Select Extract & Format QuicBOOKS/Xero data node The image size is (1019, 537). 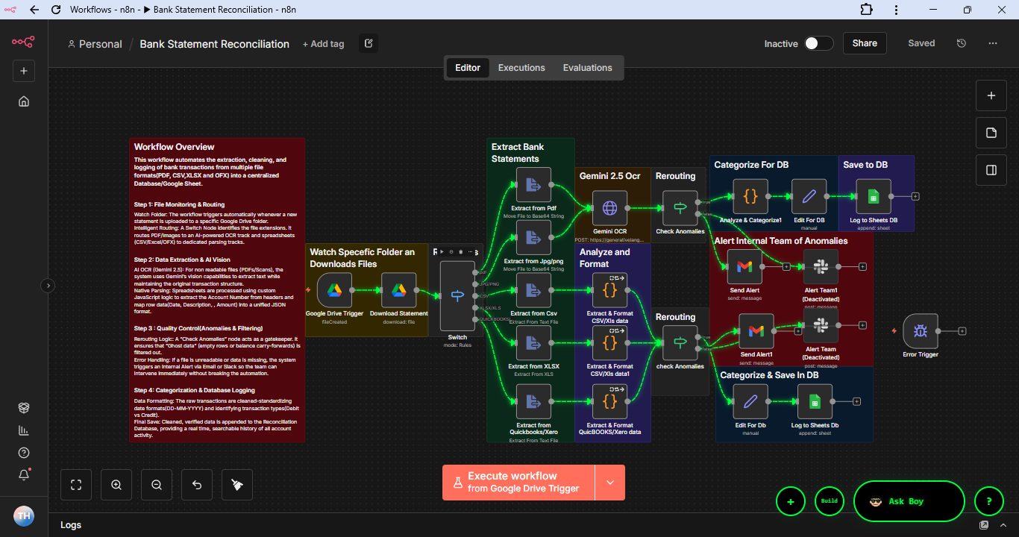(609, 402)
